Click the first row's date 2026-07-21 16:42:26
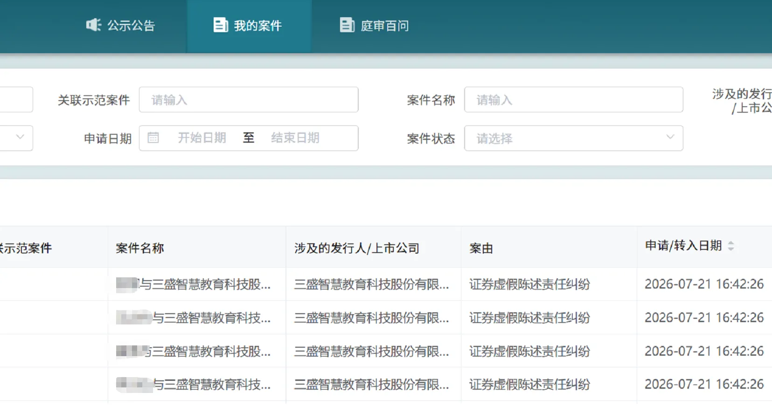Viewport: 772px width, 420px height. point(704,284)
